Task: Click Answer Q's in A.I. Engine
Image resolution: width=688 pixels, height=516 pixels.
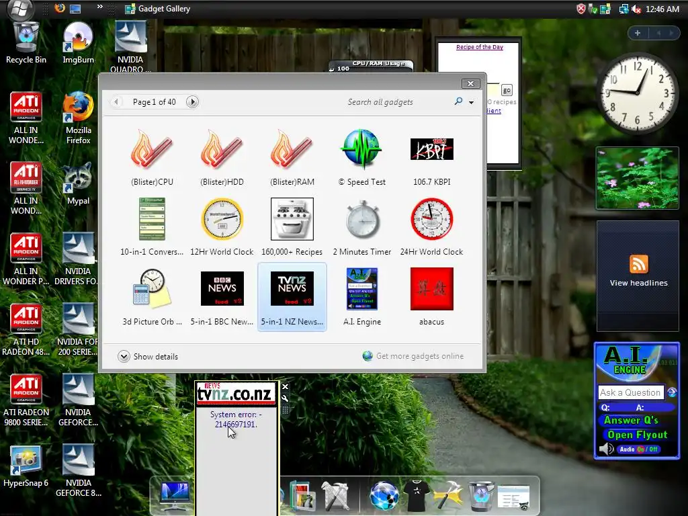Action: pos(631,421)
